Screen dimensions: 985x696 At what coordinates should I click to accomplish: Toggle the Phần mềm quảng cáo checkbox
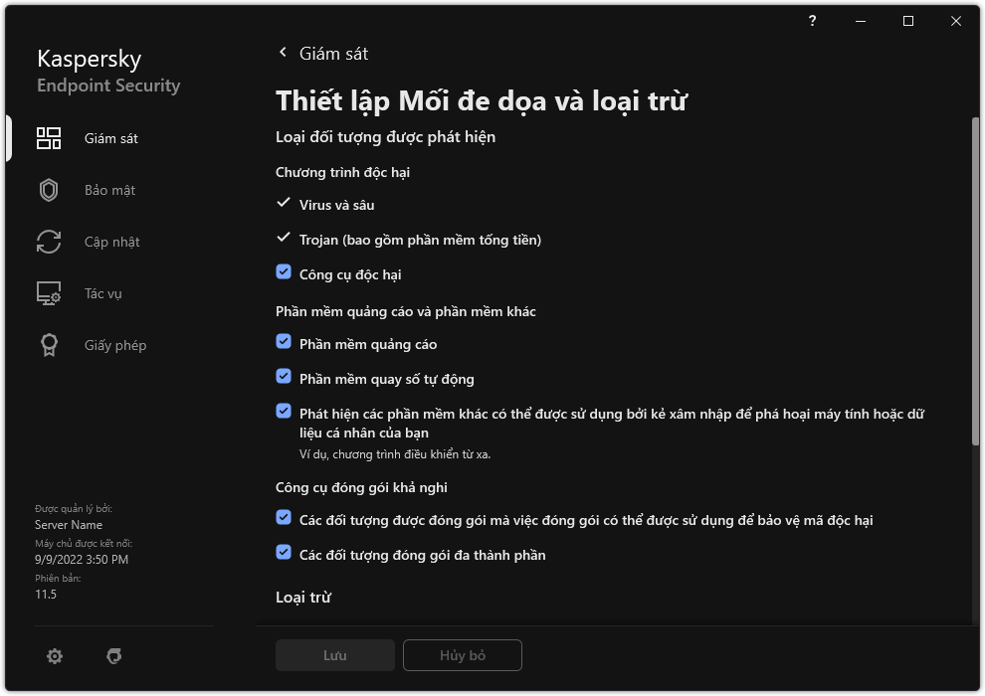pyautogui.click(x=285, y=341)
